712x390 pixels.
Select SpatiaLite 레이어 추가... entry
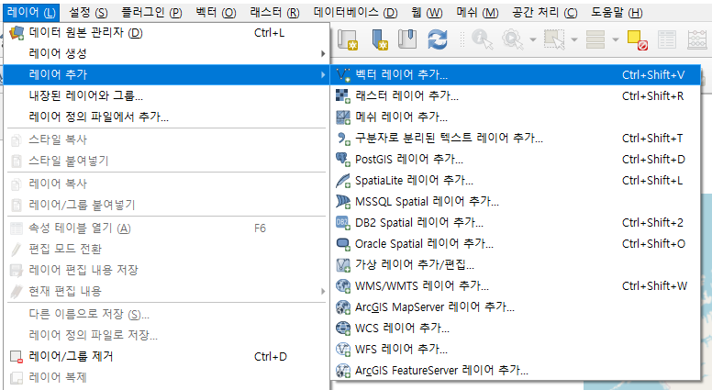[516, 180]
